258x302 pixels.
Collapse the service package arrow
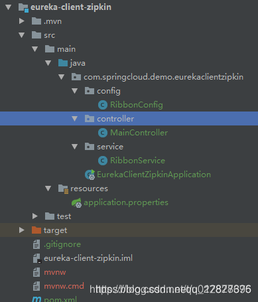click(x=75, y=147)
